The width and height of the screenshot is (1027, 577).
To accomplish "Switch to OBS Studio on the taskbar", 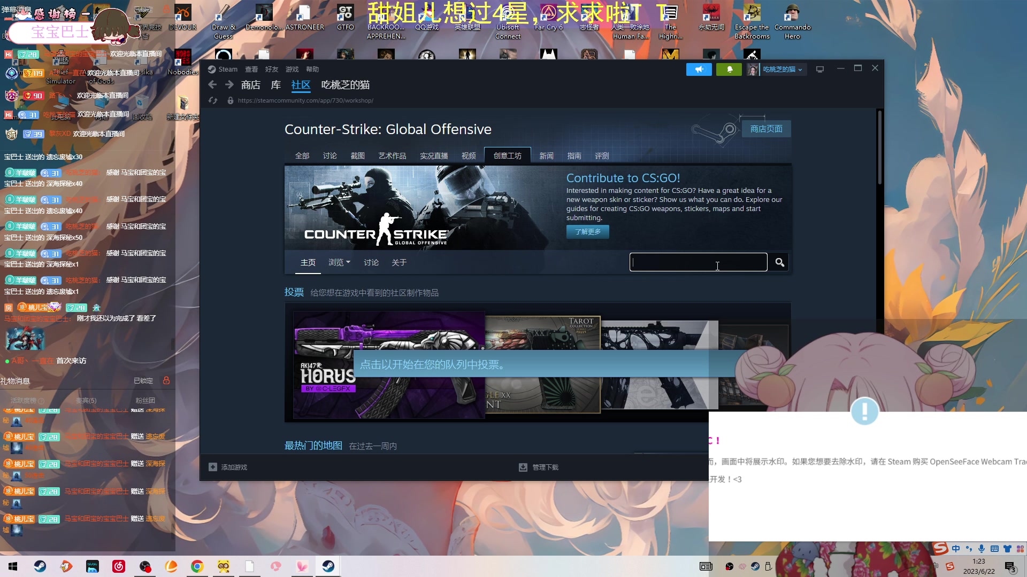I will pos(145,566).
